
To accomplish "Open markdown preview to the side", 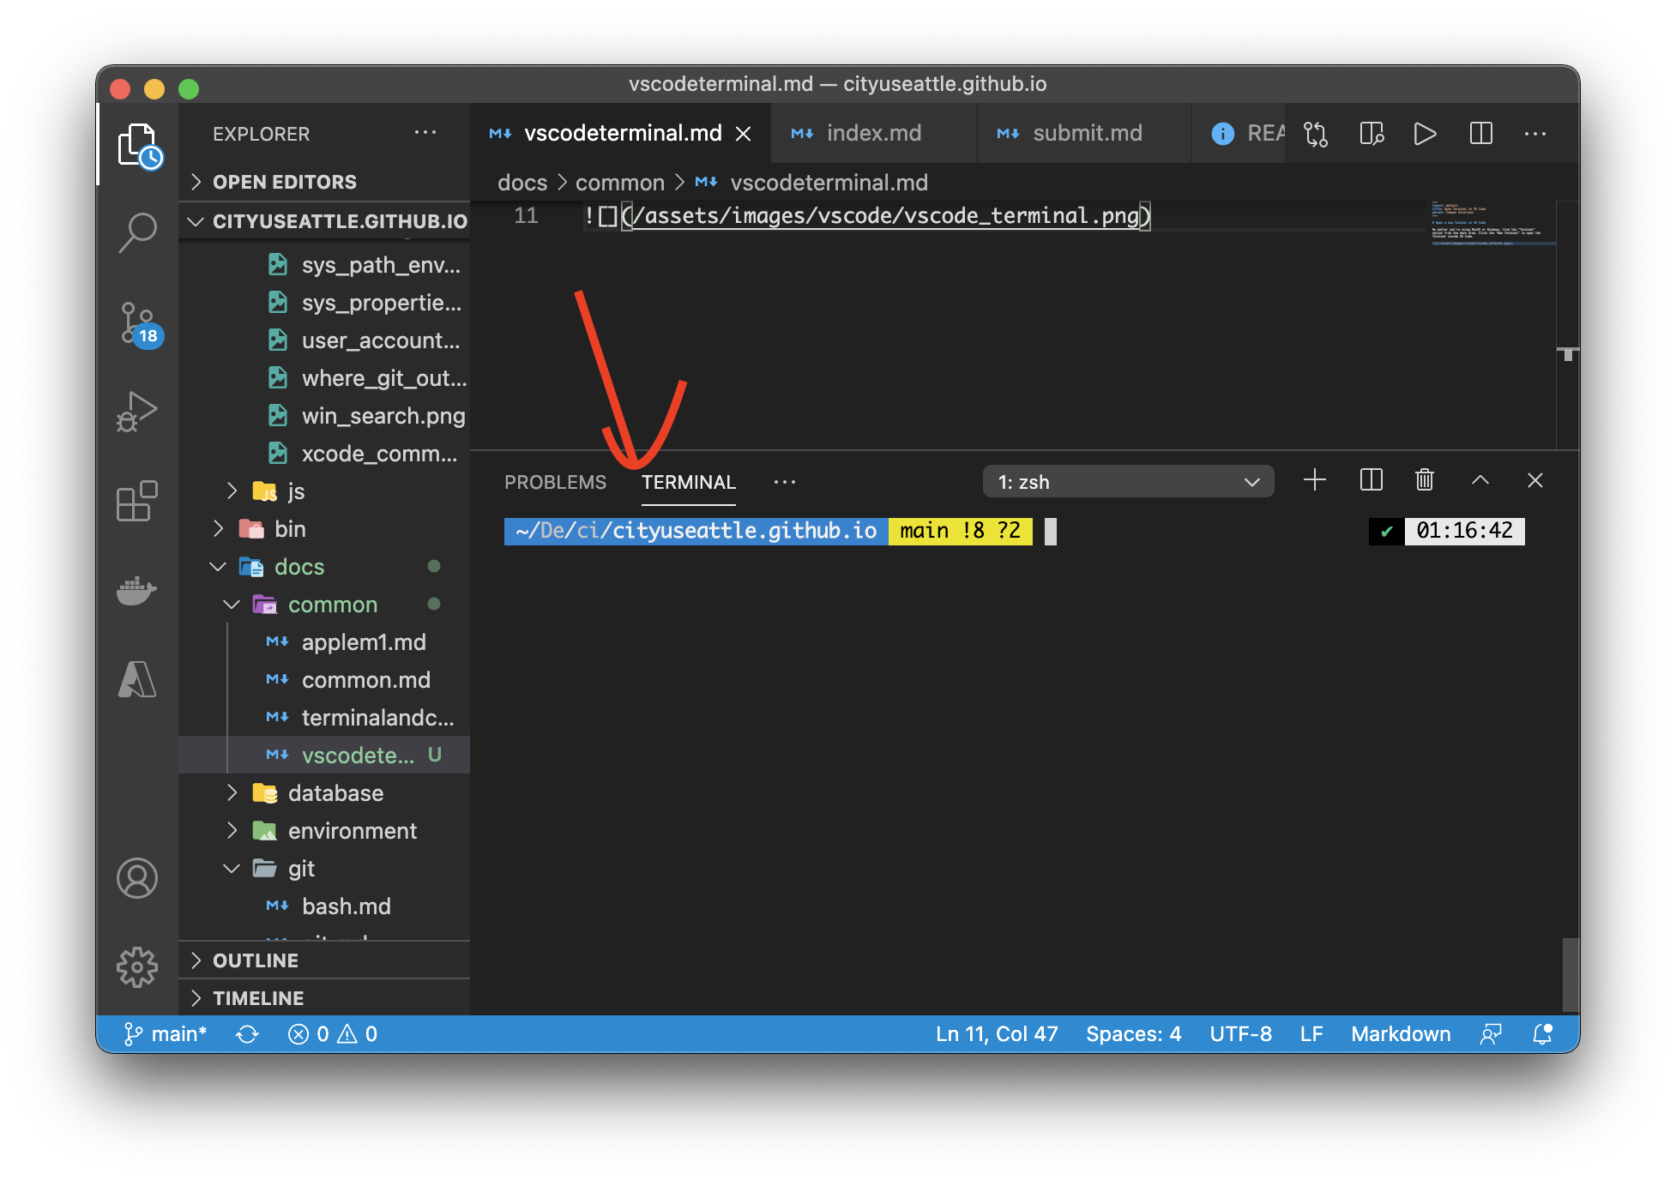I will click(1372, 134).
